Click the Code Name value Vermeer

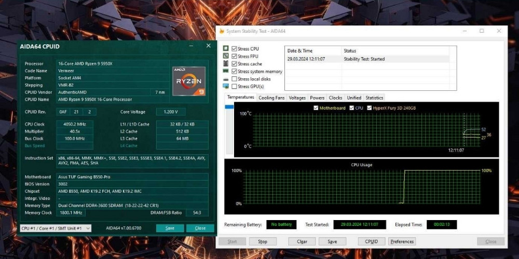point(113,71)
